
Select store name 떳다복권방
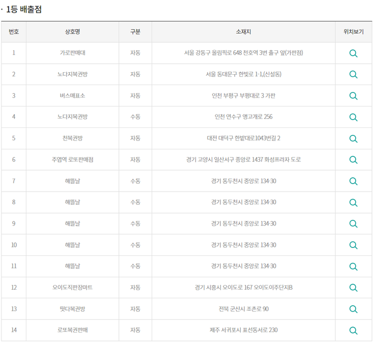point(73,309)
